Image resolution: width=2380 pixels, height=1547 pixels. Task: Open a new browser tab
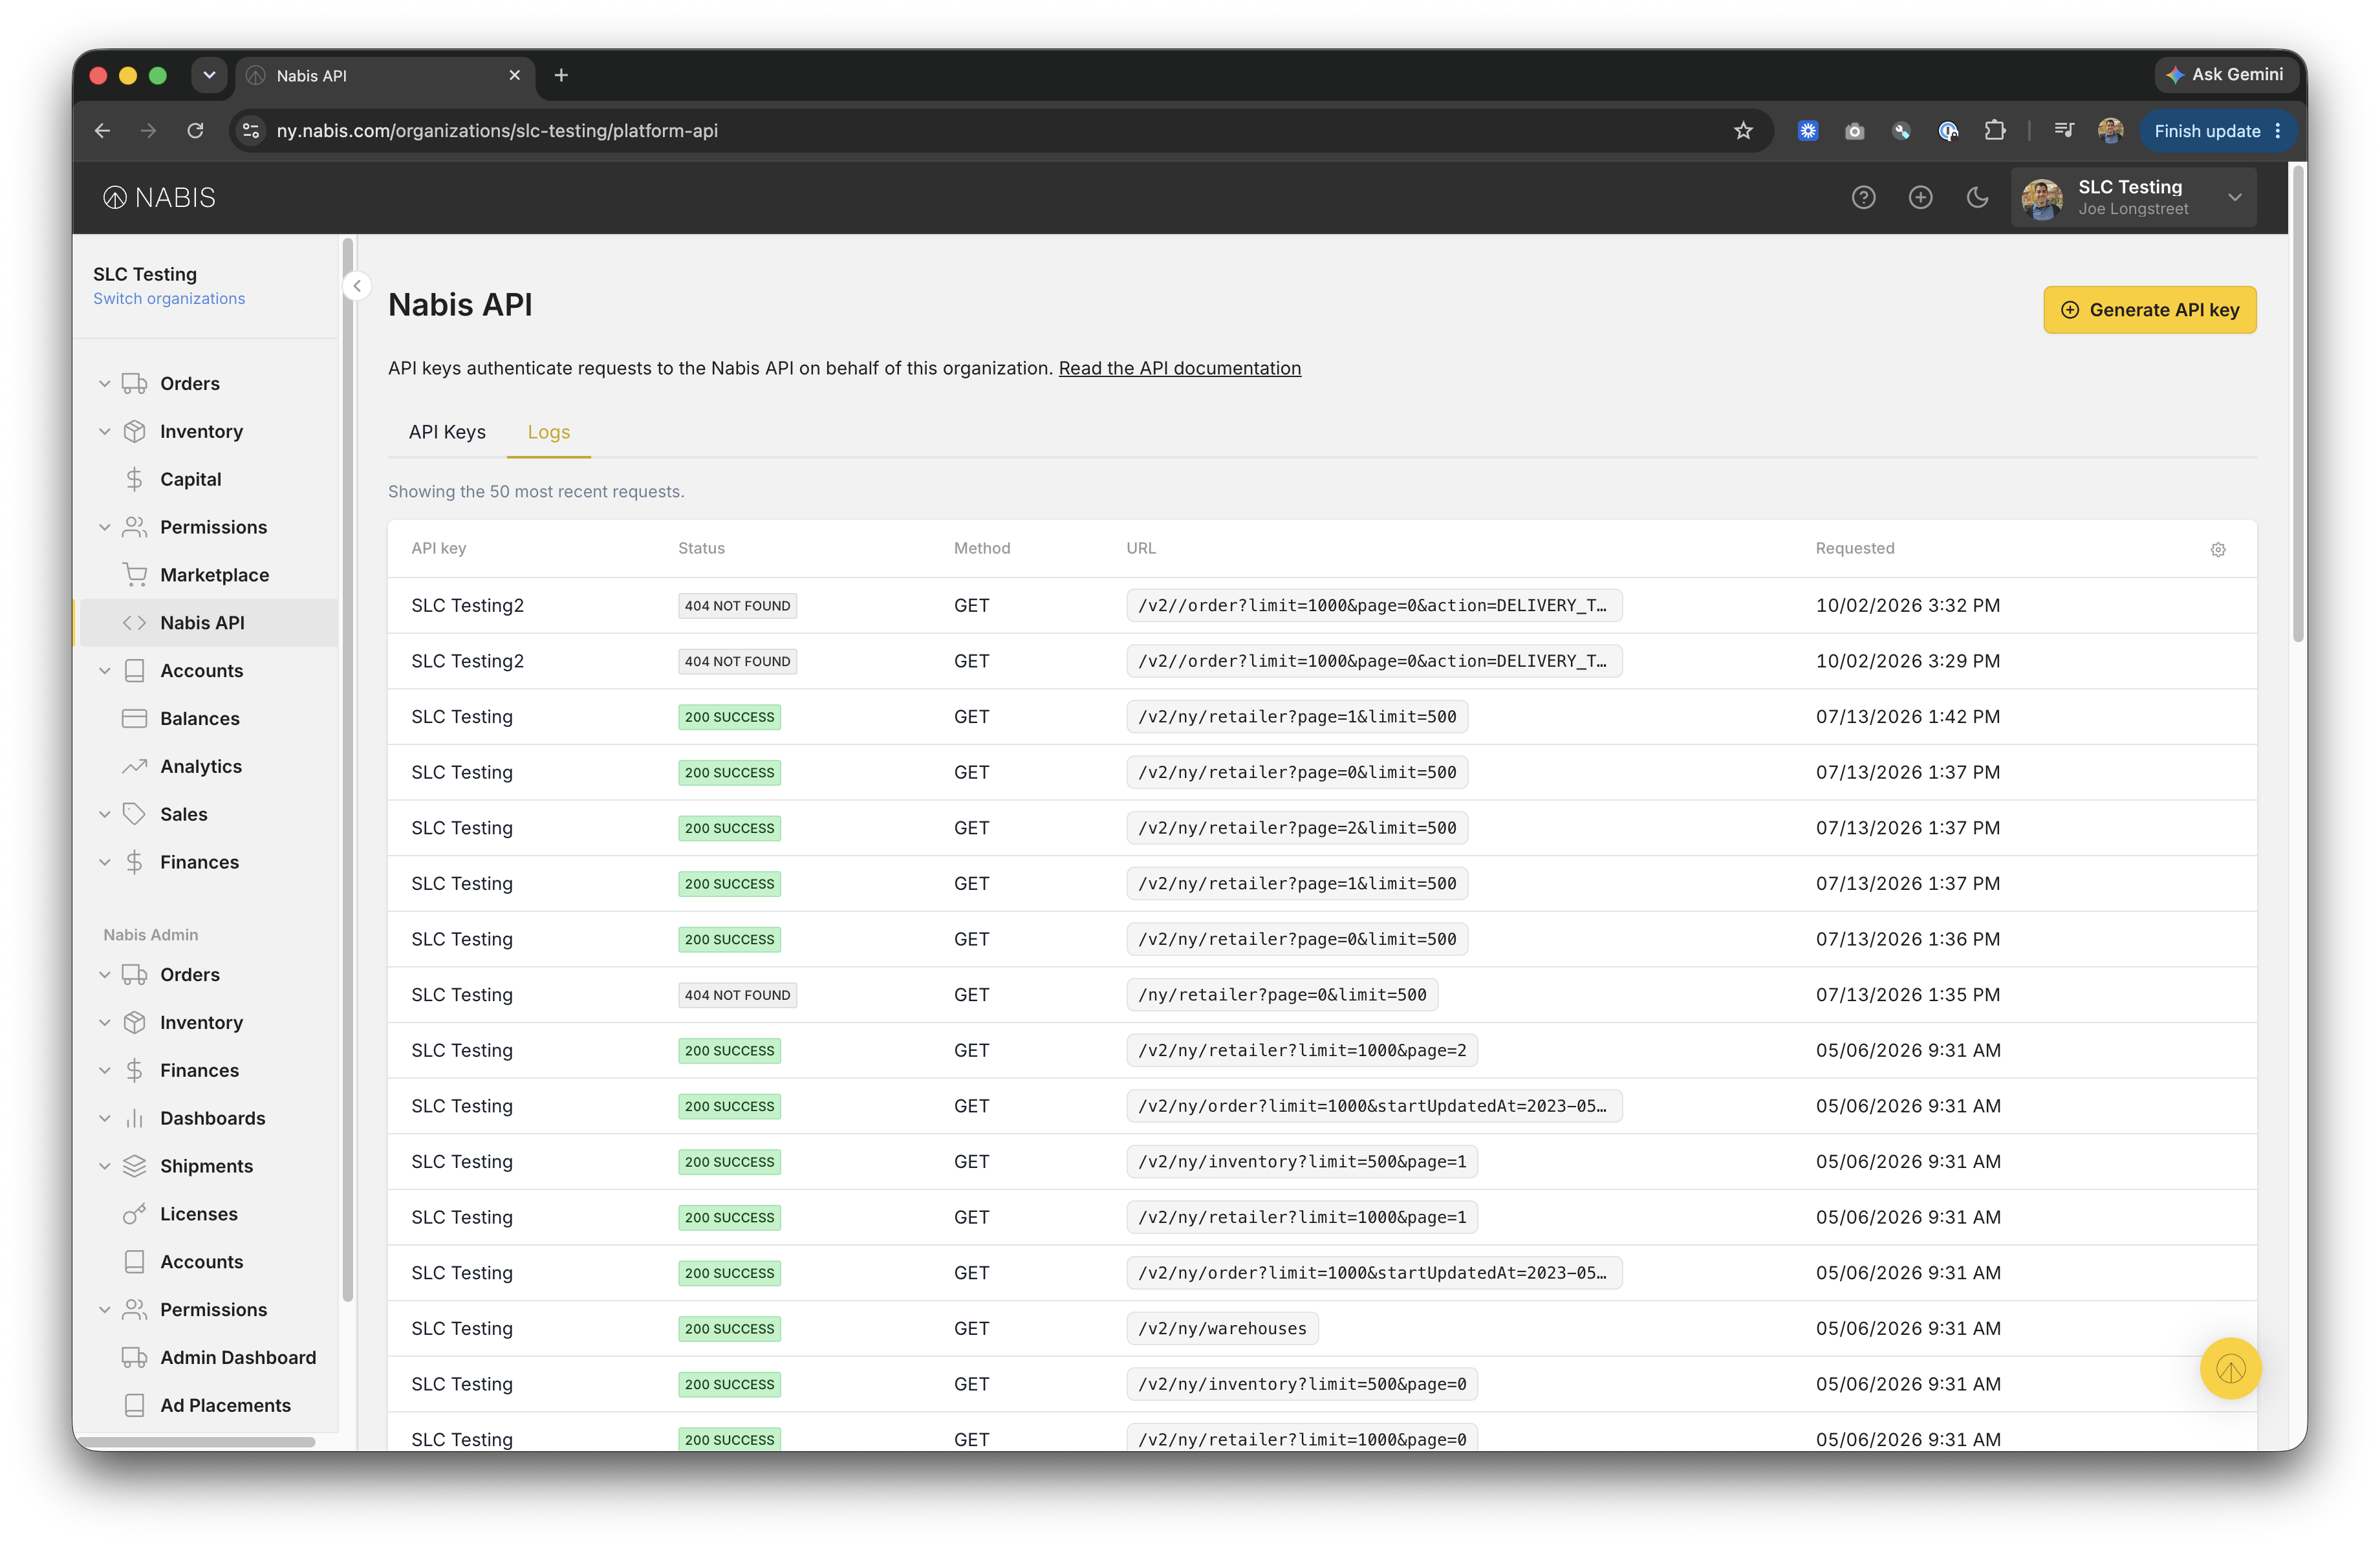pos(561,75)
